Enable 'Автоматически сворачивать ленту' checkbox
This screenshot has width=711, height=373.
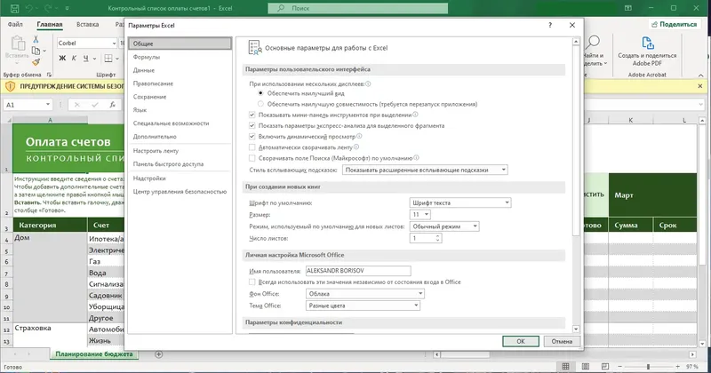point(252,147)
